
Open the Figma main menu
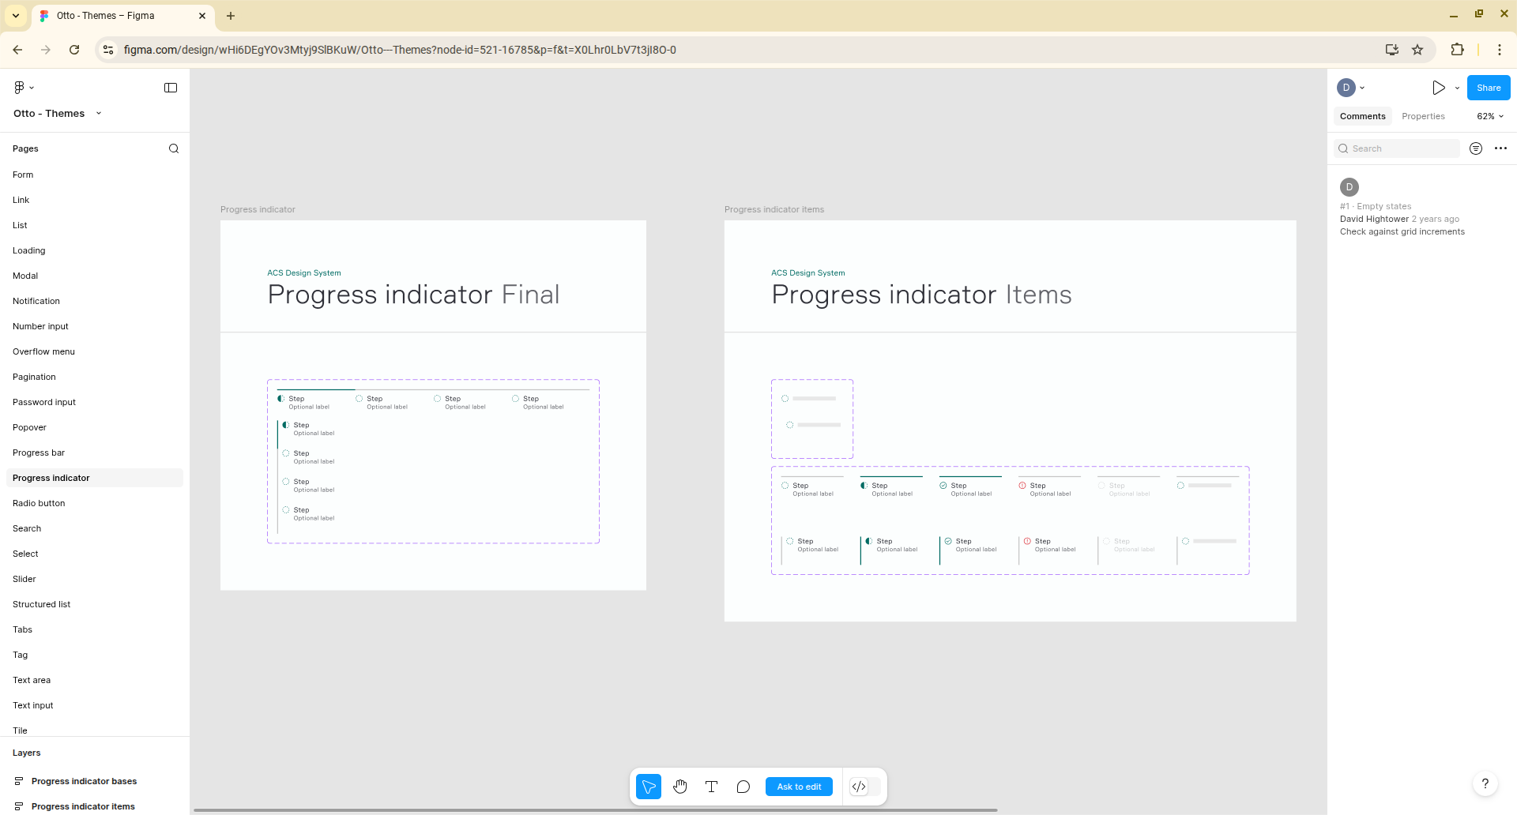(23, 88)
